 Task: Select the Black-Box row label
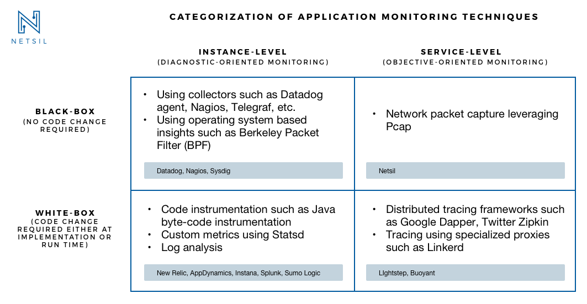pyautogui.click(x=65, y=111)
